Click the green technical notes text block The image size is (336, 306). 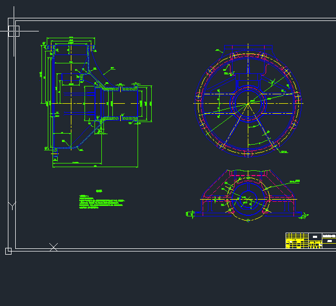click(102, 201)
